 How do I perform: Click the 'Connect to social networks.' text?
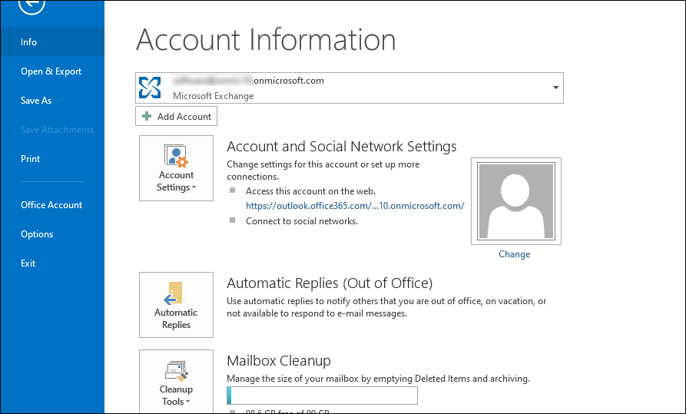pos(302,221)
